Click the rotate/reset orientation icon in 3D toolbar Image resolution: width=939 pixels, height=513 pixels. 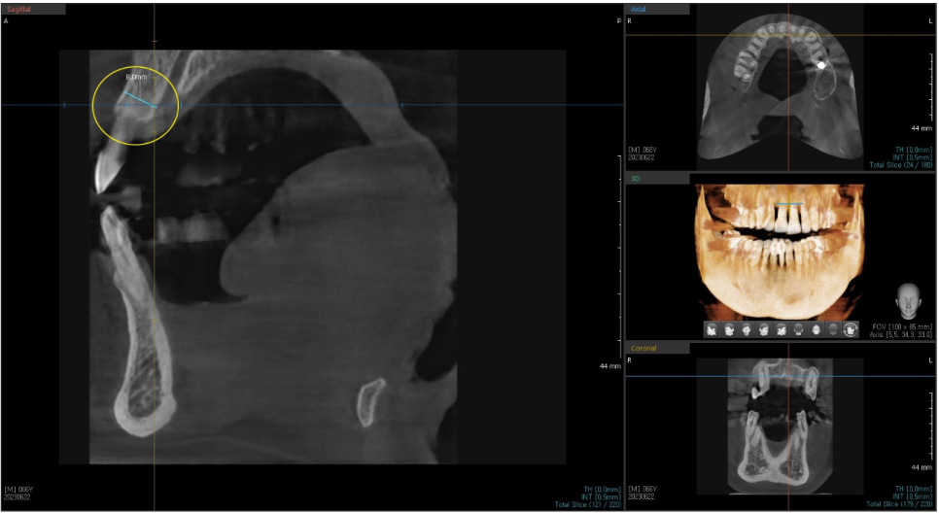[x=851, y=329]
